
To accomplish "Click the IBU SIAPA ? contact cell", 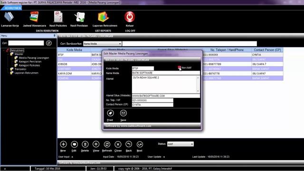I will pos(267,64).
